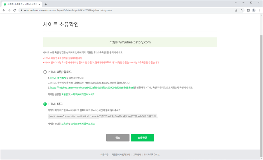Click the 취소 button
Image resolution: width=263 pixels, height=160 pixels.
(x=118, y=138)
